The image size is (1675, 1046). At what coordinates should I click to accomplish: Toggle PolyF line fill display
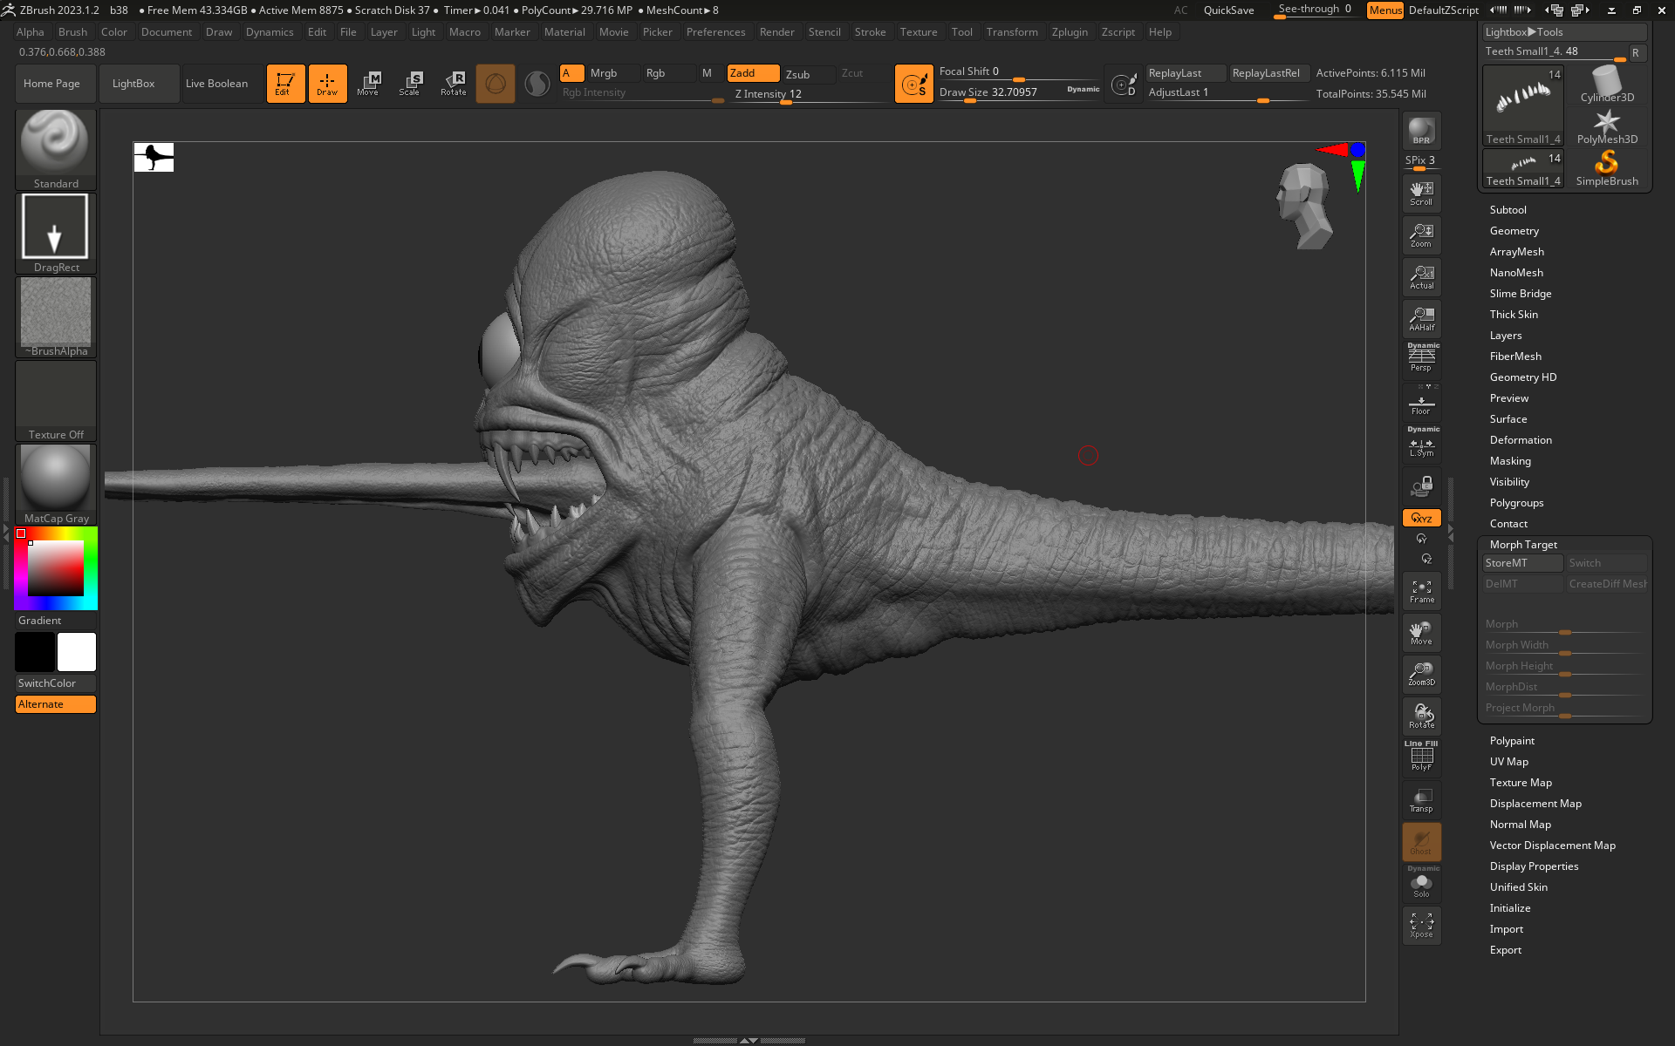coord(1421,758)
